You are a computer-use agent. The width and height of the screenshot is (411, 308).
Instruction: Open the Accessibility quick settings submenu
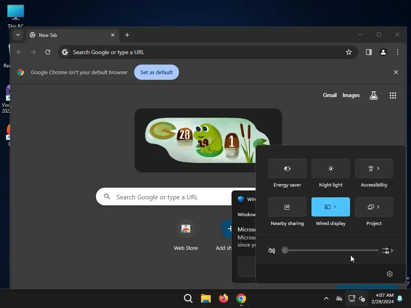pyautogui.click(x=374, y=168)
